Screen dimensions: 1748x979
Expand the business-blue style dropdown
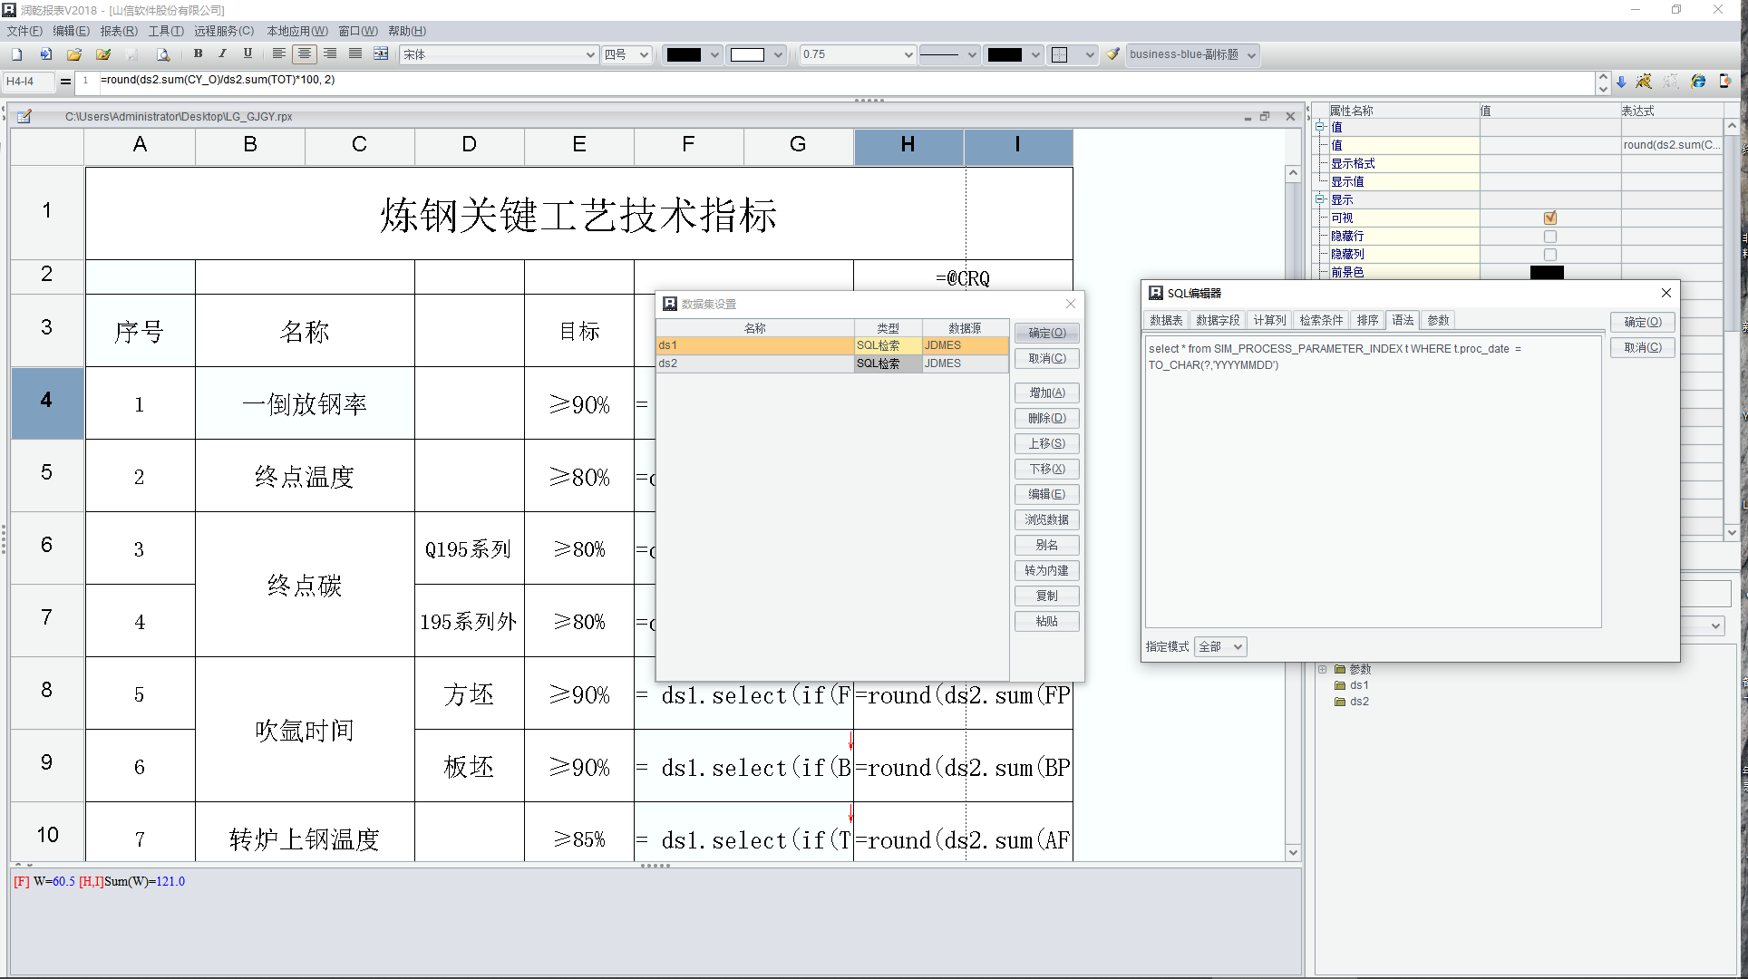1252,54
